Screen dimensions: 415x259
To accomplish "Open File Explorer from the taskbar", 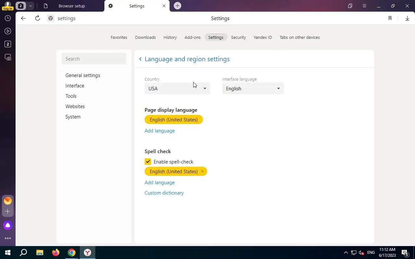I will click(x=40, y=253).
